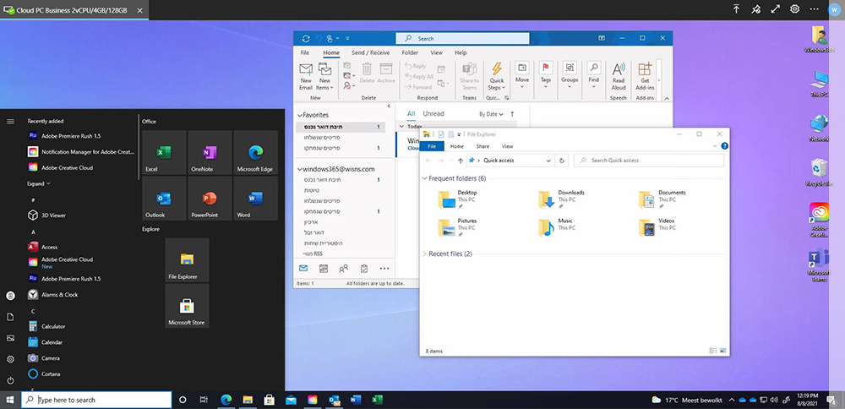This screenshot has height=409, width=845.
Task: Open the Microsoft Store tile
Action: click(x=187, y=306)
